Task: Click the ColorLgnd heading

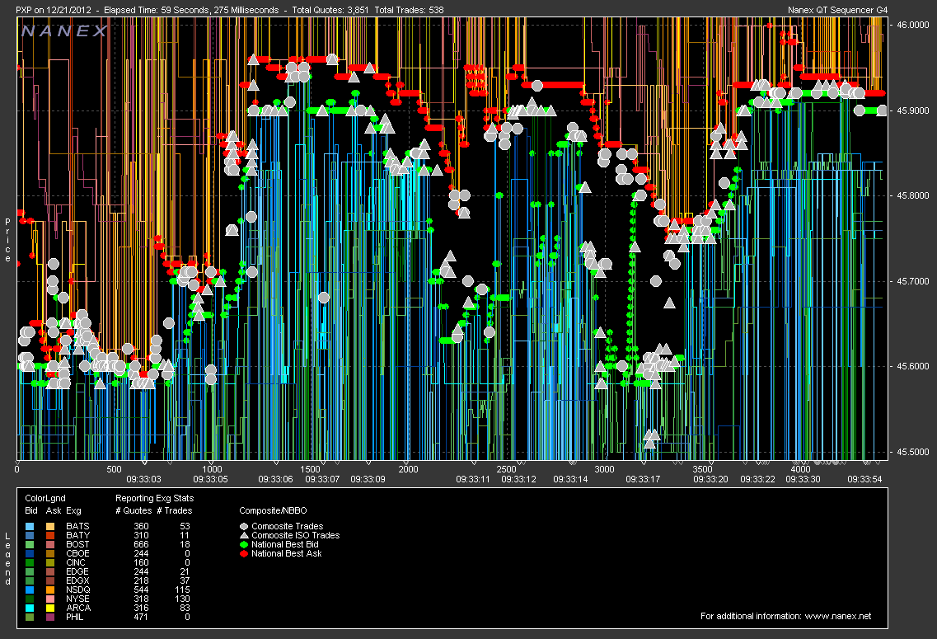Action: (x=45, y=498)
